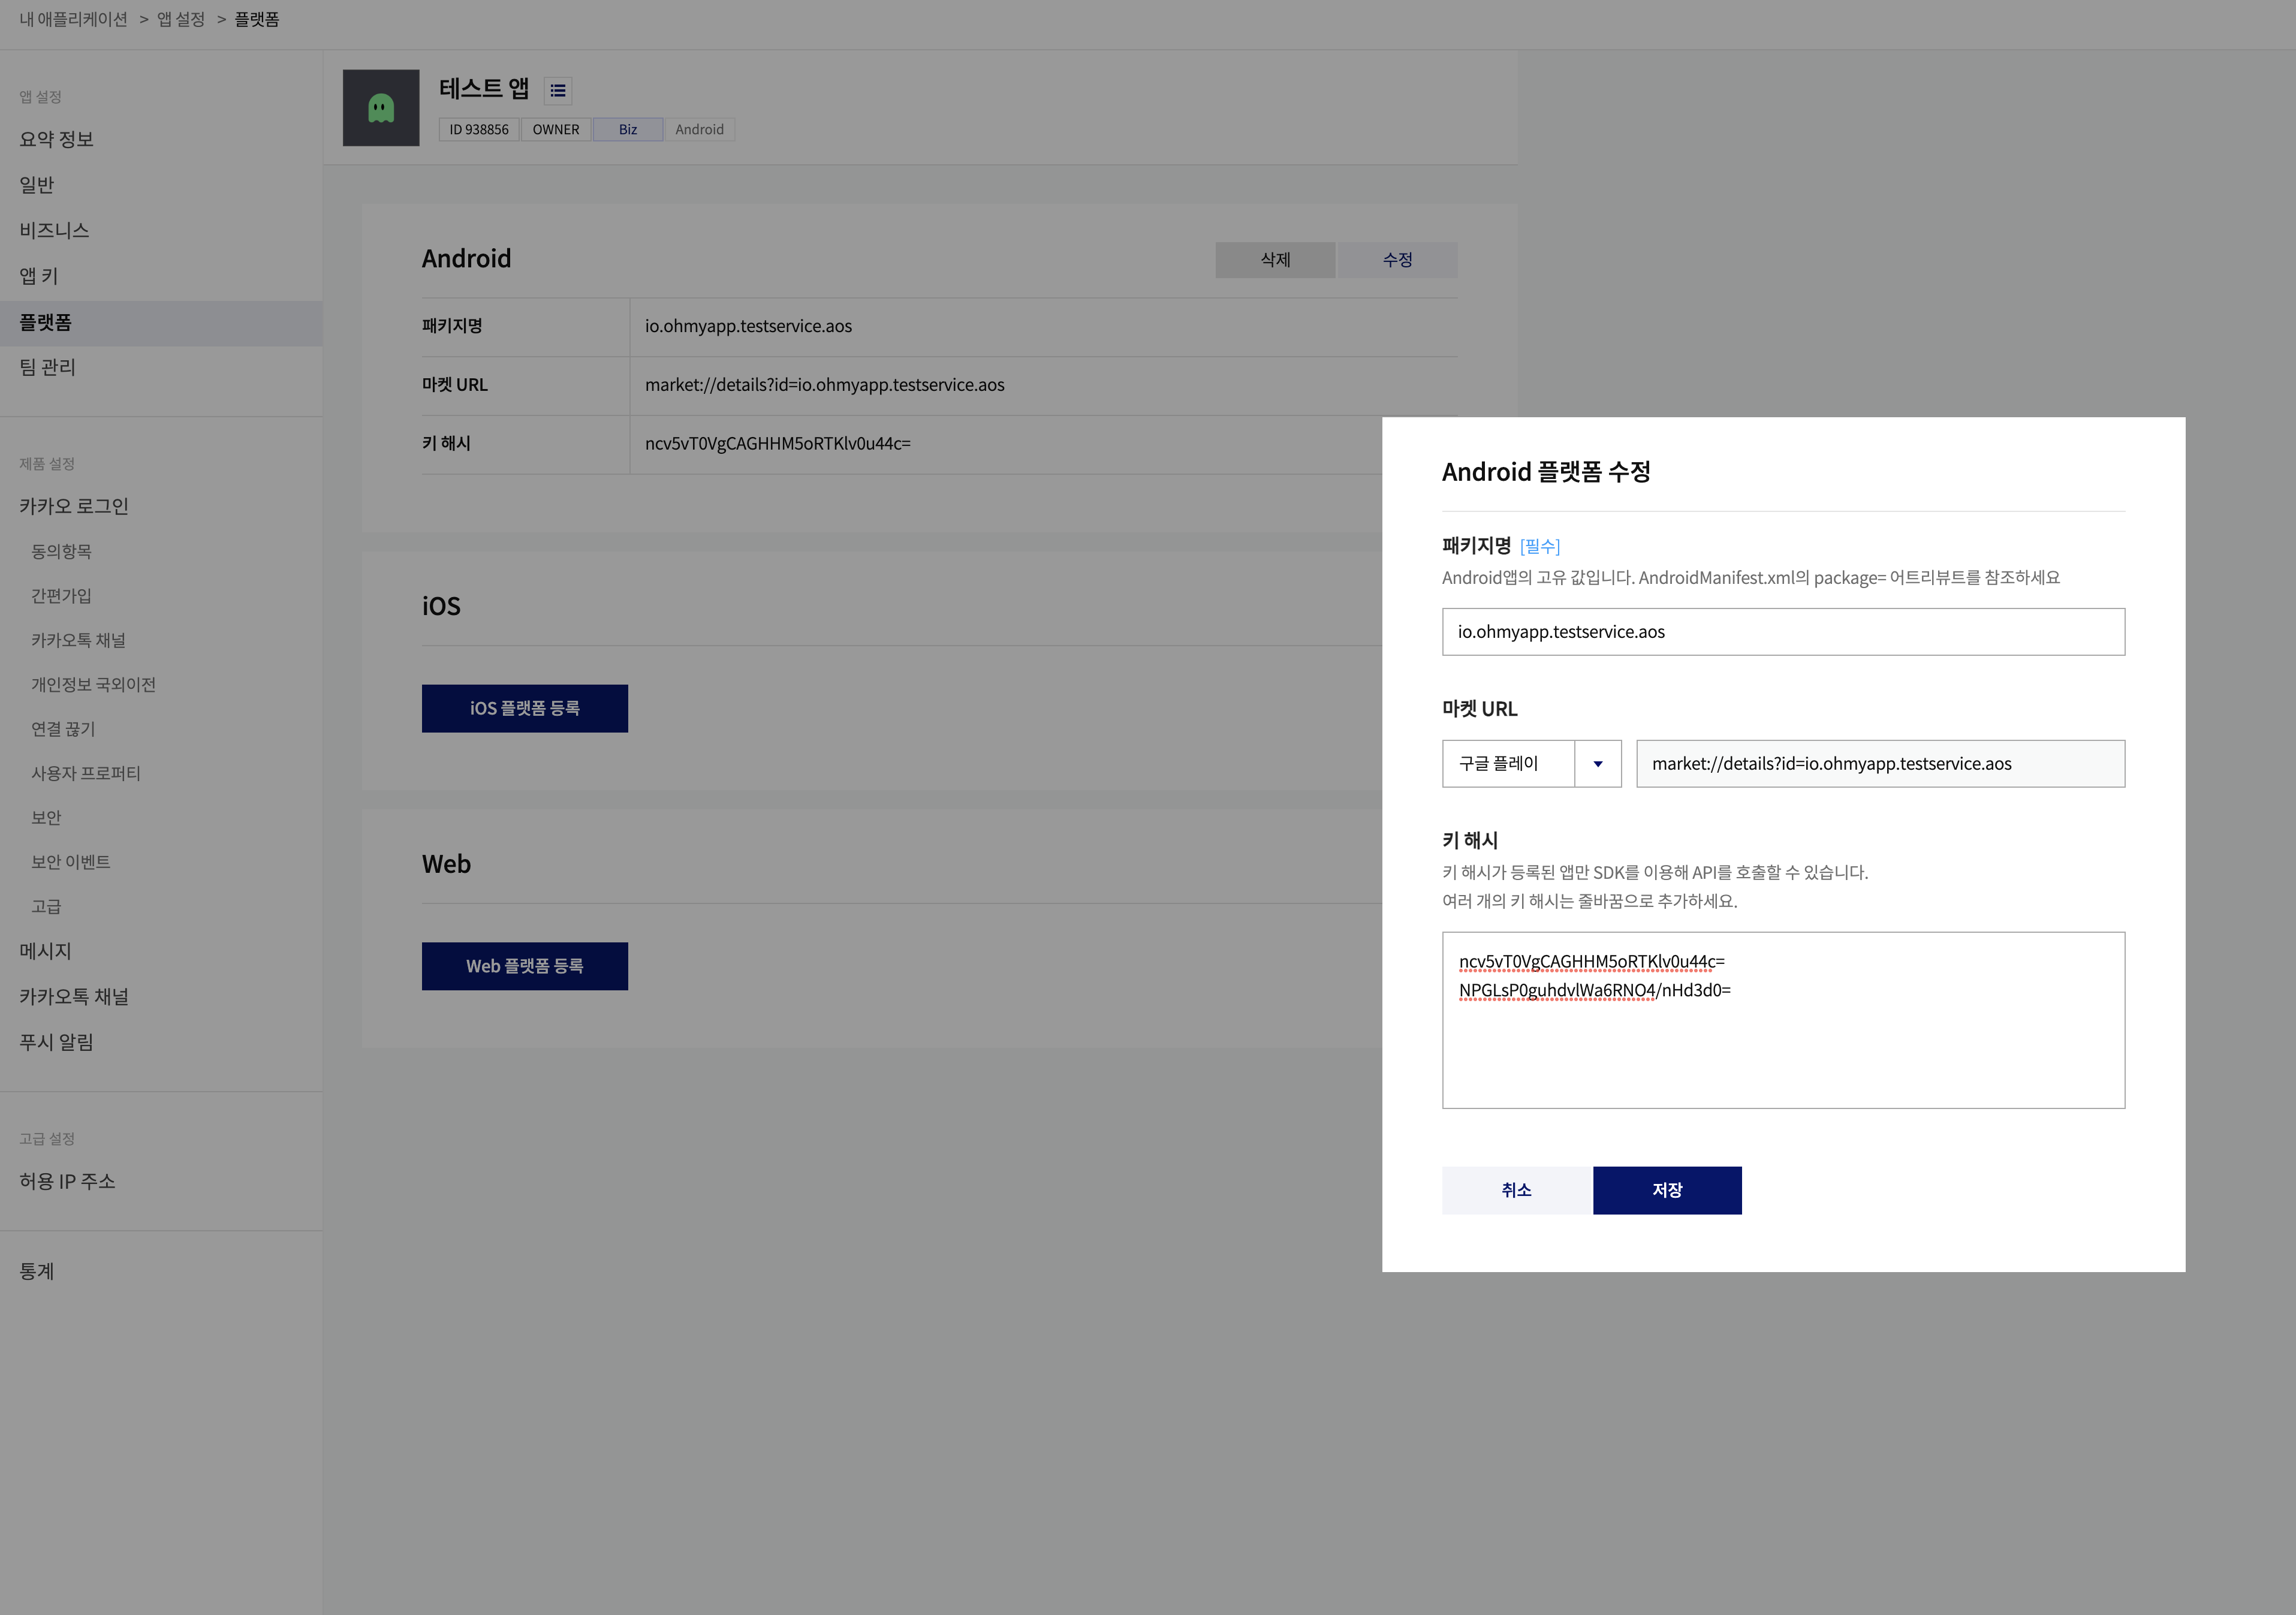
Task: Open the 구글 플레이 market dropdown arrow
Action: coord(1597,764)
